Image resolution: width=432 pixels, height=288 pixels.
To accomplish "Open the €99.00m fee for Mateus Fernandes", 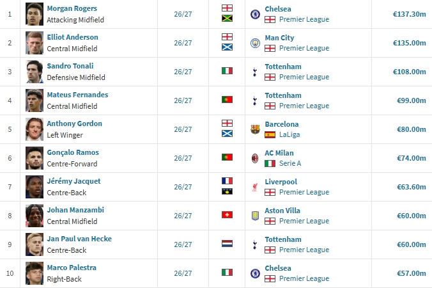I will coord(412,100).
